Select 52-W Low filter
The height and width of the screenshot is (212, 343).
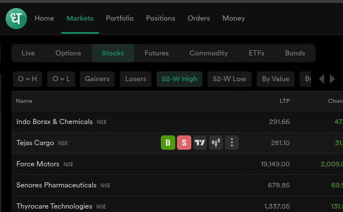pos(230,79)
